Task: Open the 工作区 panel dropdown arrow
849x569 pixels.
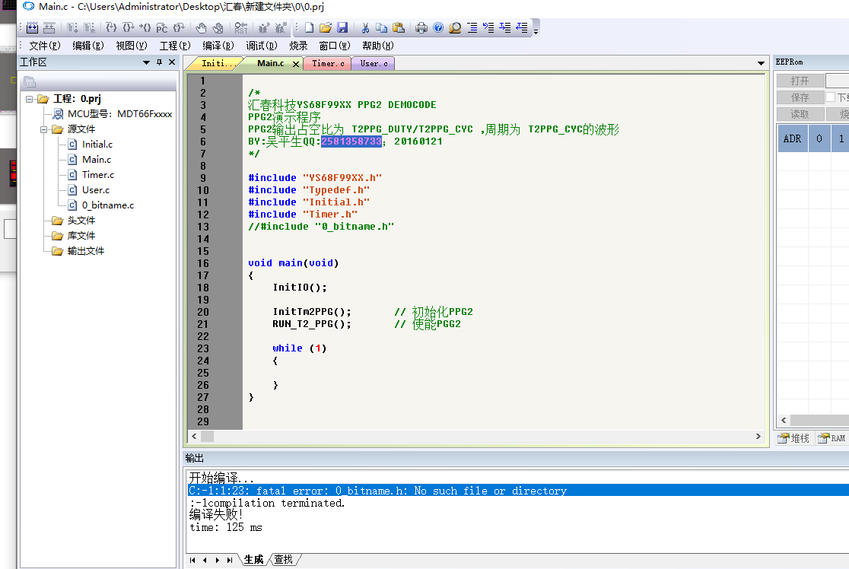Action: click(x=146, y=62)
